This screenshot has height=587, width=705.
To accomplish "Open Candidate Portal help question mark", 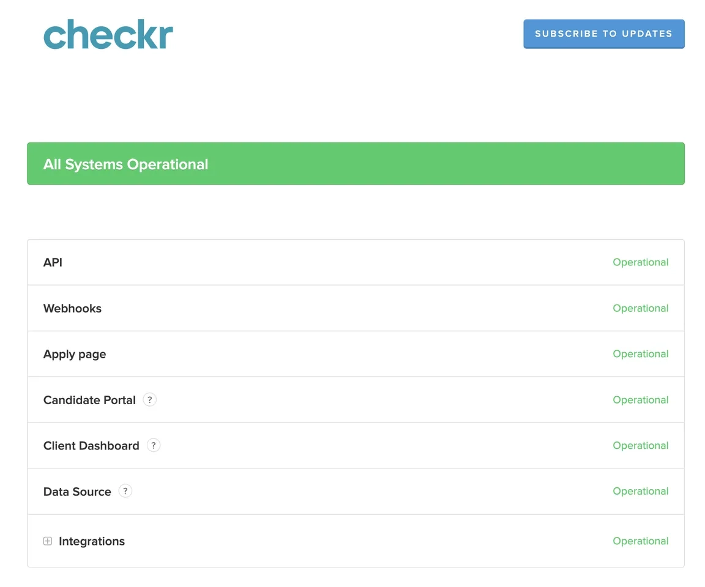I will (150, 400).
